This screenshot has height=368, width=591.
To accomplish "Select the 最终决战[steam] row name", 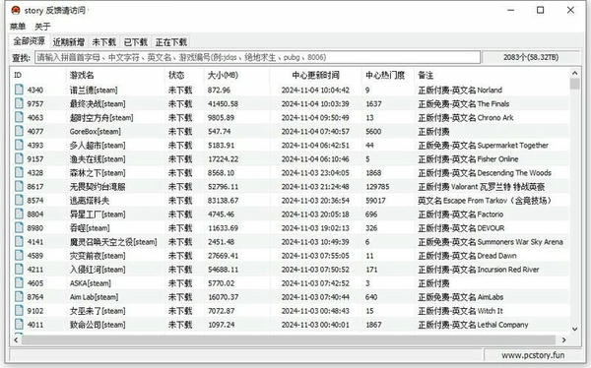I will click(x=98, y=103).
